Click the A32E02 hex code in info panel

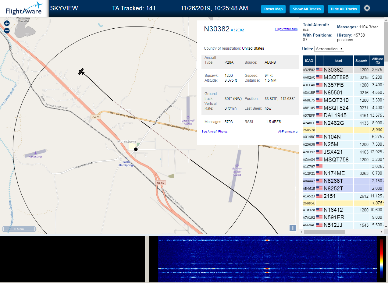(237, 30)
